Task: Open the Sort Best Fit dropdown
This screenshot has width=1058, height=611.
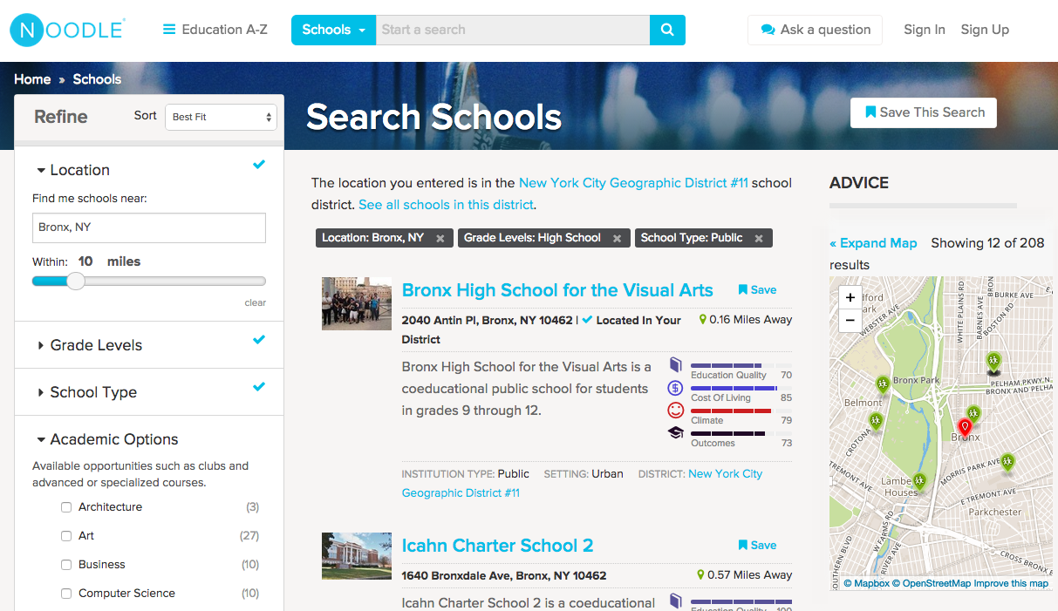Action: 221,117
